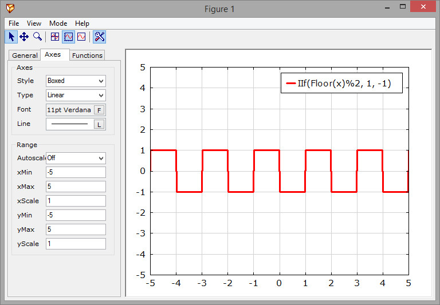Click the plain curve graph icon
Viewport: 440px width, 305px height.
(81, 37)
